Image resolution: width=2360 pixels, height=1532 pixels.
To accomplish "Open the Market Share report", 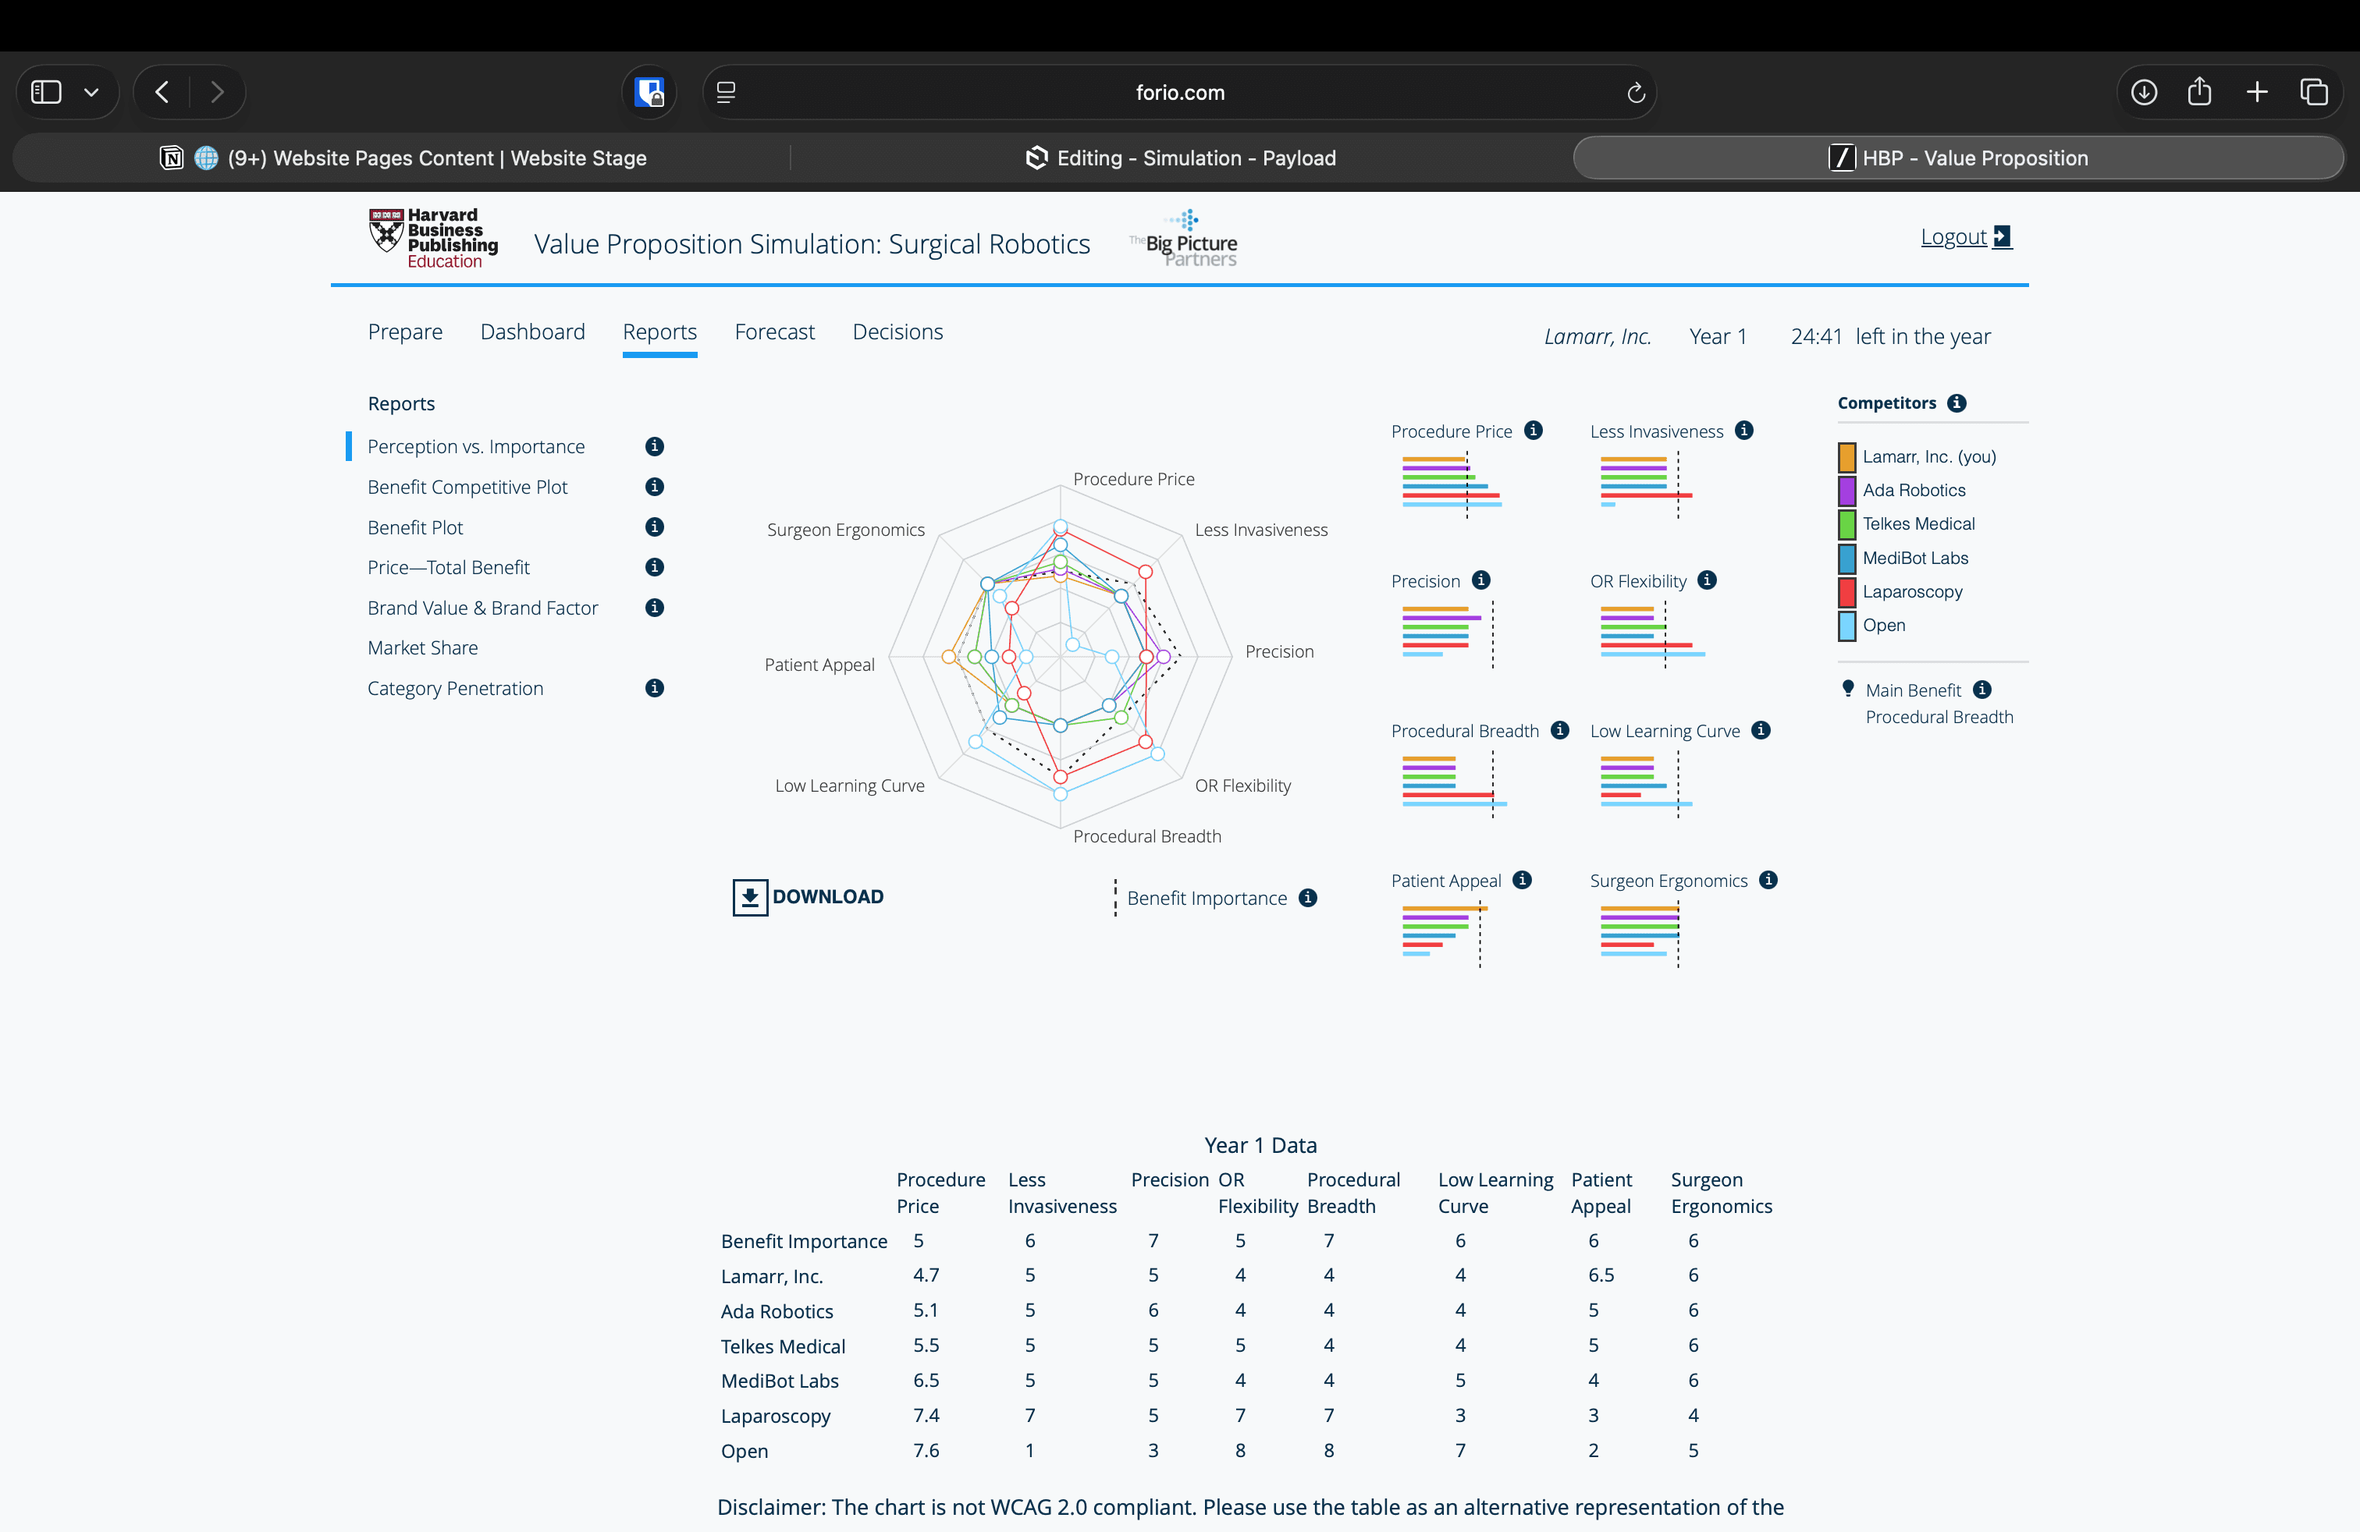I will 422,648.
